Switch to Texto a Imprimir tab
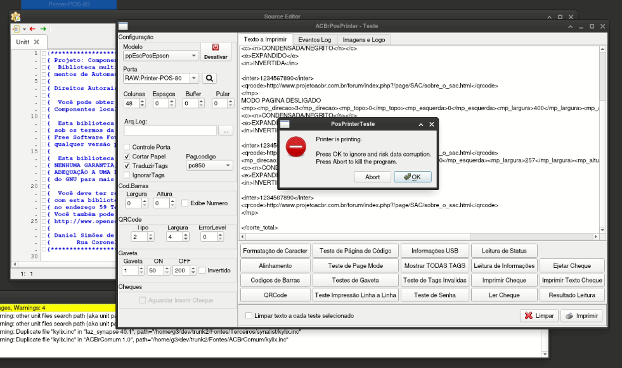622x368 pixels. [265, 40]
